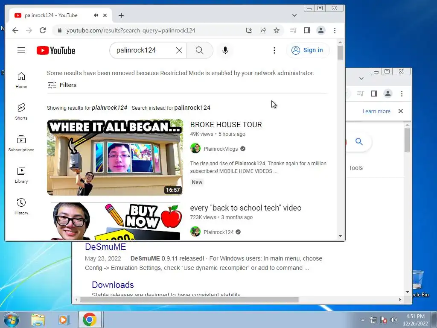Click the YouTube page scrollbar down arrow
Viewport: 437px width, 328px height.
tap(340, 236)
